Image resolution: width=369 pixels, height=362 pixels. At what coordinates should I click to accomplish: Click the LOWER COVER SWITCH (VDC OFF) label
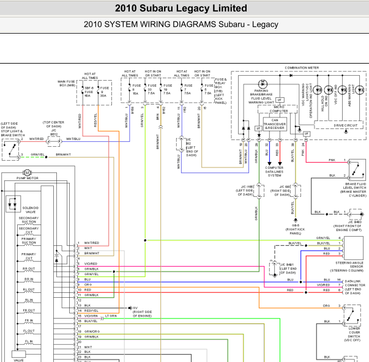click(x=352, y=334)
